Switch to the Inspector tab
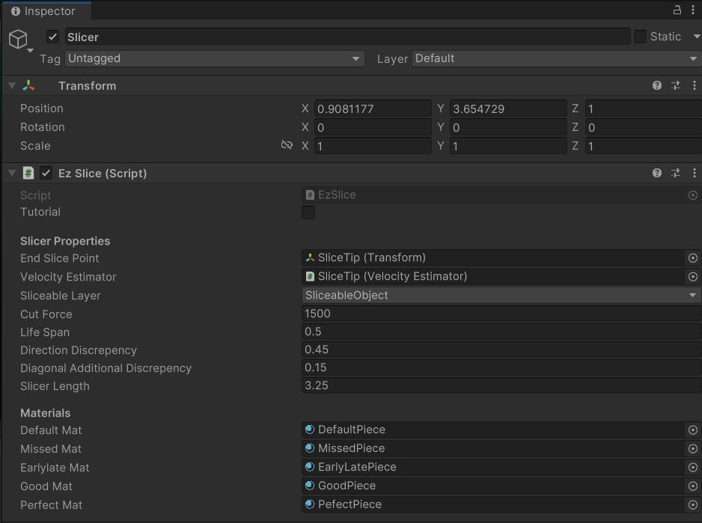This screenshot has height=523, width=702. (45, 11)
